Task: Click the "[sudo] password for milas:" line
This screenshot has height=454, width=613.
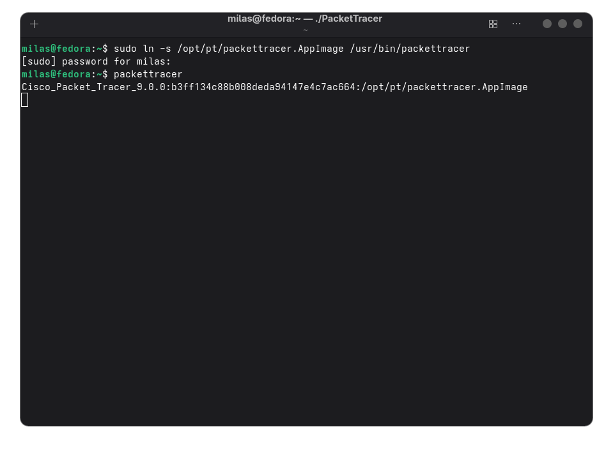Action: click(x=97, y=62)
